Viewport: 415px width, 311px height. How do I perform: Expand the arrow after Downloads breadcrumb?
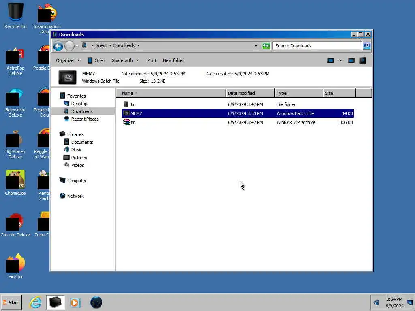click(138, 46)
